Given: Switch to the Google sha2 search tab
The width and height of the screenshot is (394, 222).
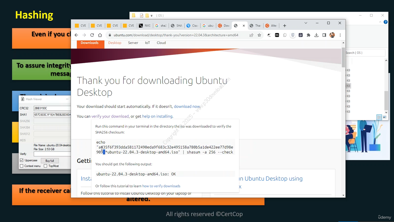Looking at the screenshot, I should pos(161,26).
